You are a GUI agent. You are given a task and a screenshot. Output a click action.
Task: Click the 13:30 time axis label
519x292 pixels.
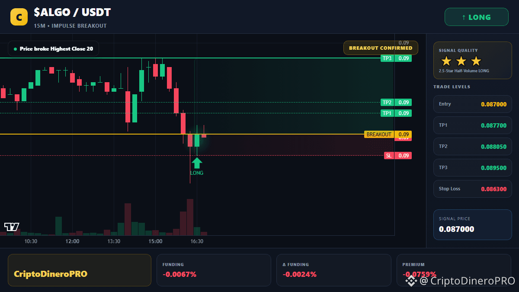point(114,241)
